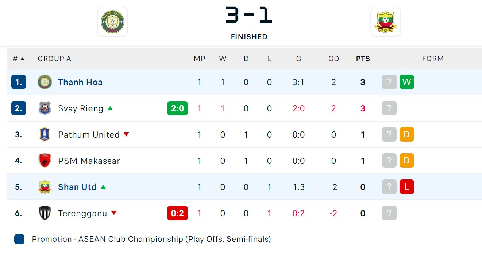Click the orange D form badge for Pathum United
The width and height of the screenshot is (482, 253).
click(407, 134)
